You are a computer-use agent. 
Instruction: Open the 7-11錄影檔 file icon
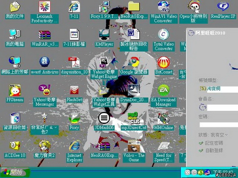click(74, 35)
